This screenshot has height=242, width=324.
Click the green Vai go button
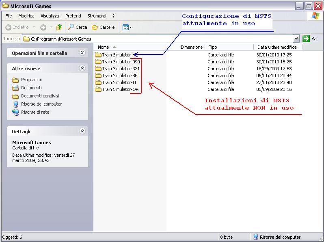tap(310, 39)
